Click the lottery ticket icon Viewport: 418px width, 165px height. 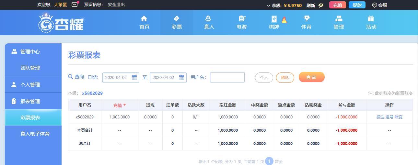point(177,18)
